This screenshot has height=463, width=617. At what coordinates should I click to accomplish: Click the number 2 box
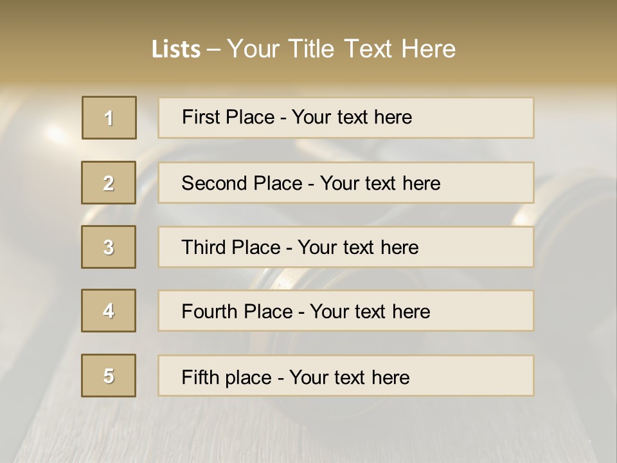pyautogui.click(x=109, y=183)
